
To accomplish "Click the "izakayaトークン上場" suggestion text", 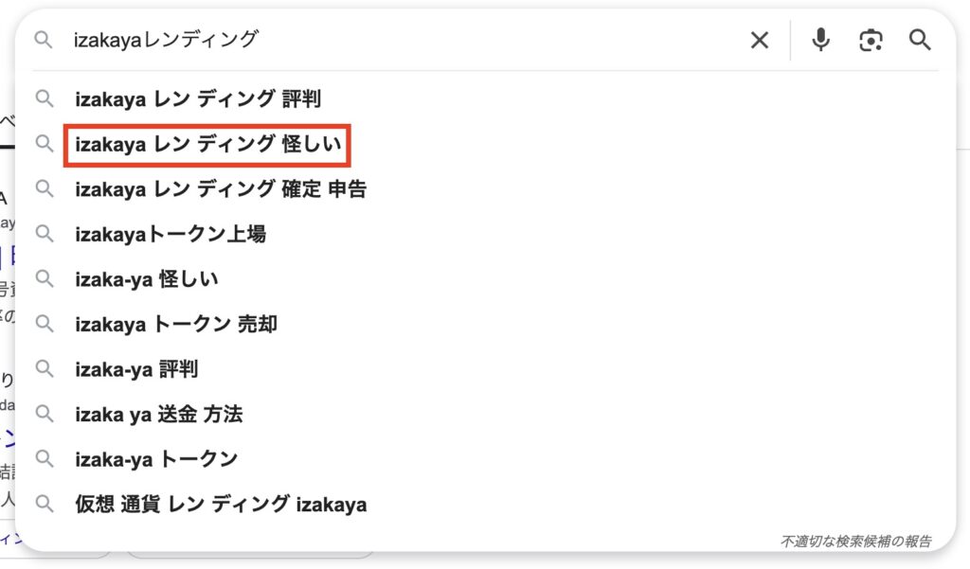I will tap(171, 234).
